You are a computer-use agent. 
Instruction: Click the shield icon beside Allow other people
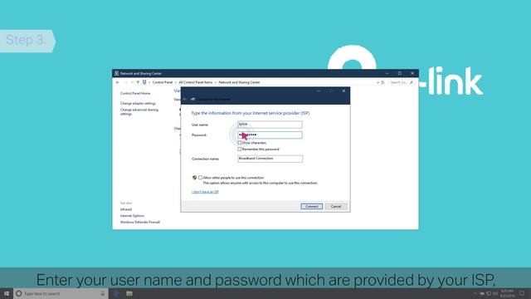pos(194,177)
